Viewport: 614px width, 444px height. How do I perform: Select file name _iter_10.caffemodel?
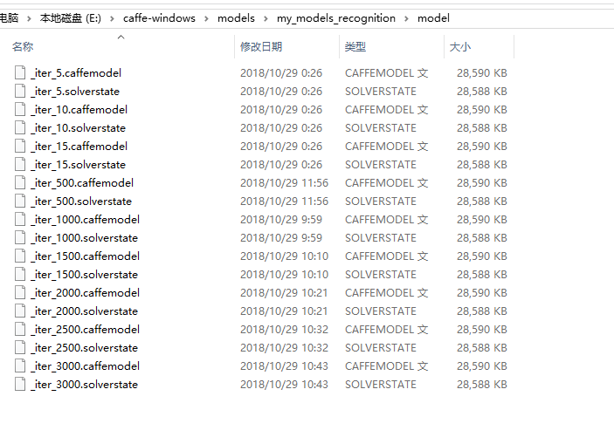coord(79,110)
